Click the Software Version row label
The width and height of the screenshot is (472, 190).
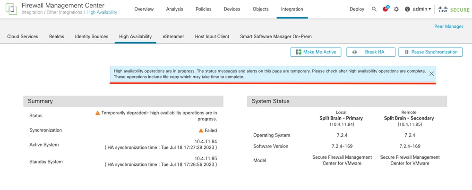tap(271, 147)
